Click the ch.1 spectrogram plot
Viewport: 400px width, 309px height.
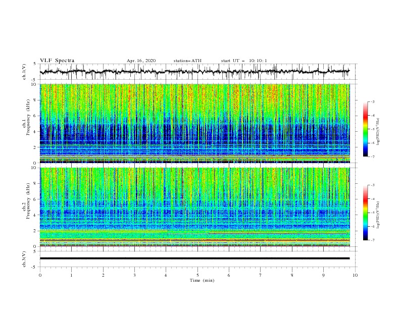pos(194,123)
